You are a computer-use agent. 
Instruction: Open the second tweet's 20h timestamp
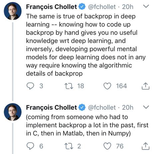click(x=128, y=108)
